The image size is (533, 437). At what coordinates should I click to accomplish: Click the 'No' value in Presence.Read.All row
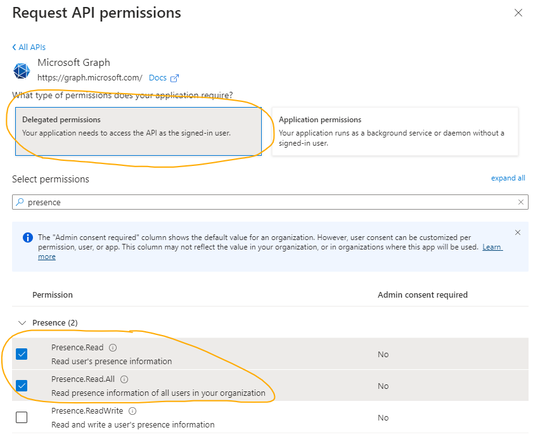[383, 386]
